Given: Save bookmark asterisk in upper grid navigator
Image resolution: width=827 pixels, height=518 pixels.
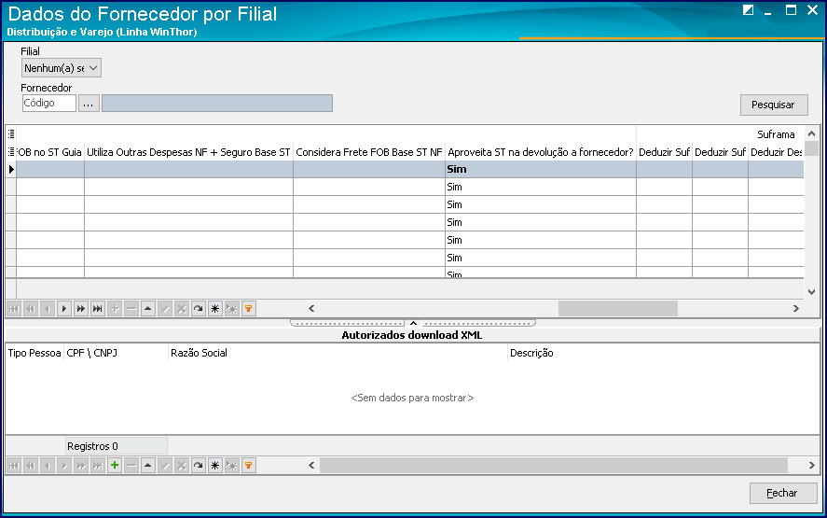Looking at the screenshot, I should click(215, 309).
